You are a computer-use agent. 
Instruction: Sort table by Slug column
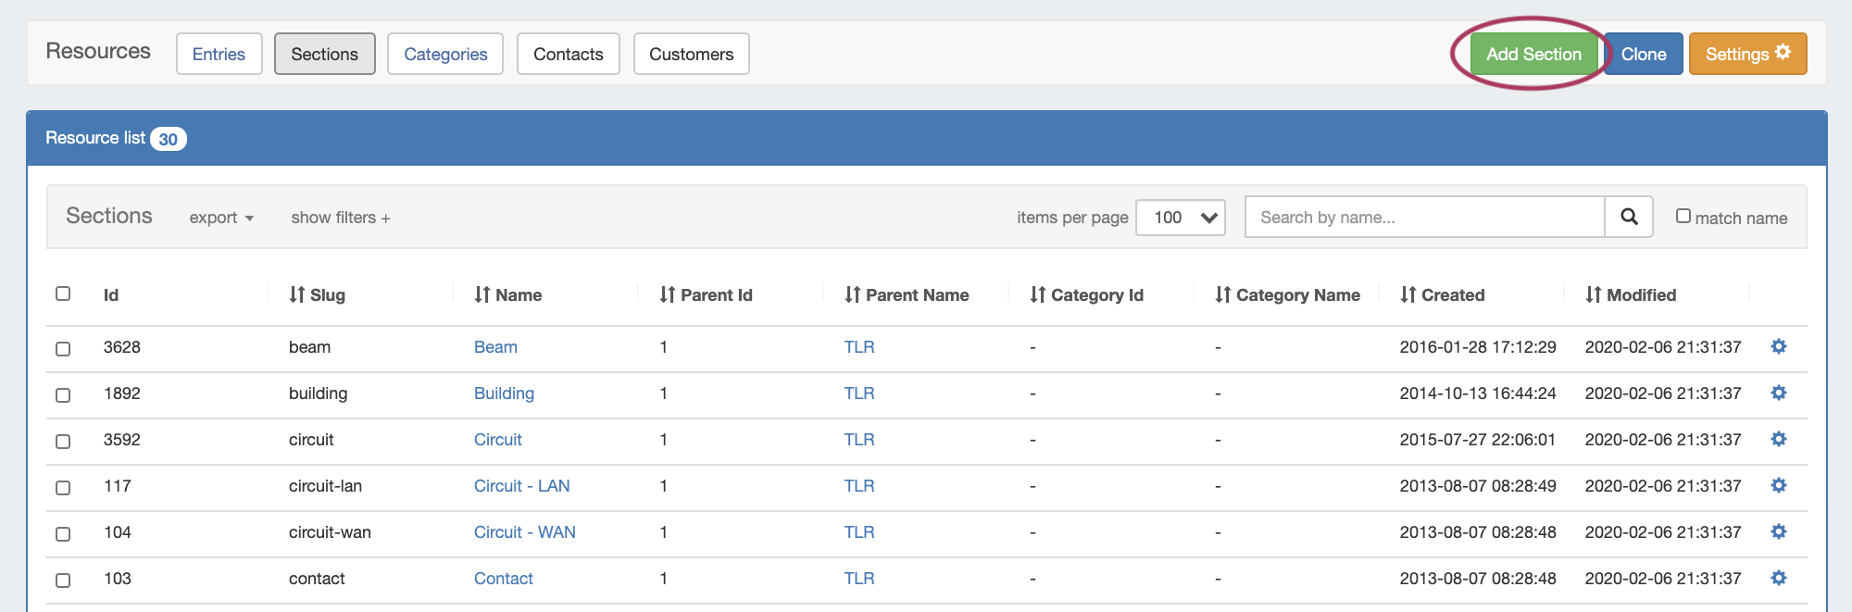(x=317, y=295)
